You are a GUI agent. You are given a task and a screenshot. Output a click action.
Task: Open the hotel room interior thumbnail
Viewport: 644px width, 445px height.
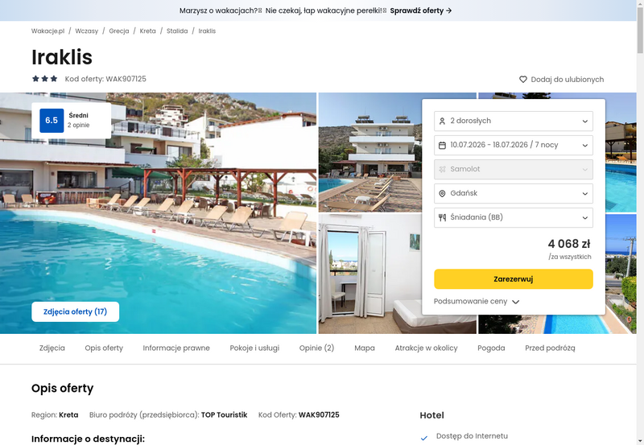(369, 274)
